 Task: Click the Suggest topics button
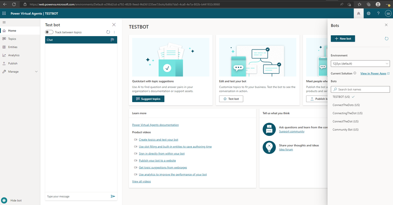tap(148, 99)
